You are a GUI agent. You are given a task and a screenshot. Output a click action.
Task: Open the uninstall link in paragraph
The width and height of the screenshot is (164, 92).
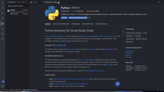pyautogui.click(x=109, y=65)
